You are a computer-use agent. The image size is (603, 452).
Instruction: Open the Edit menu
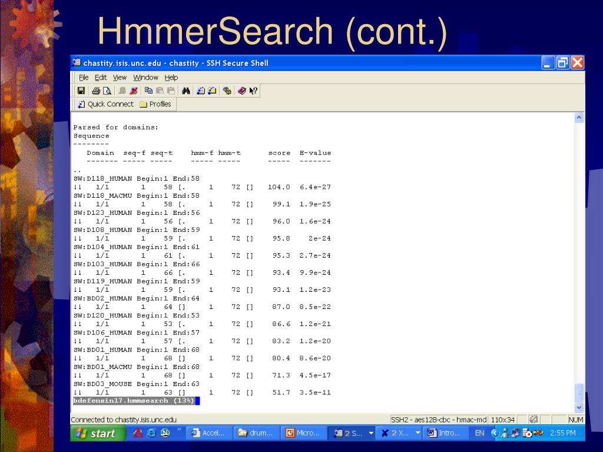[101, 78]
